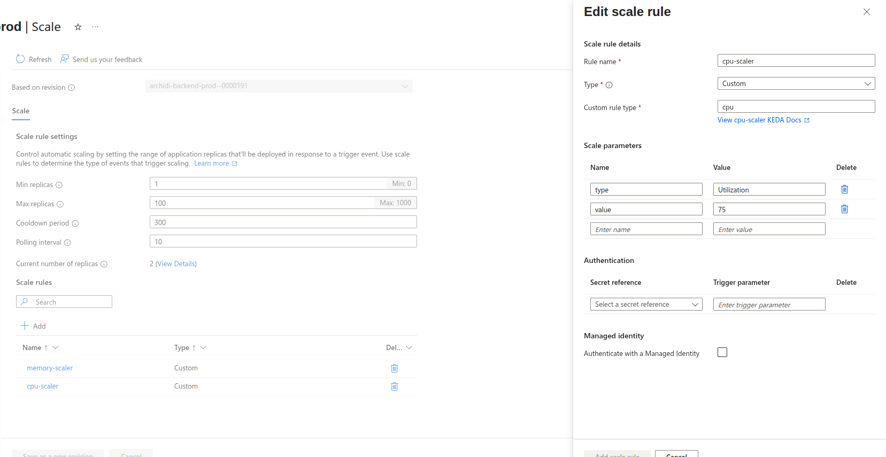Click the Custom rule type input field
Viewport: 886px width, 457px height.
pyautogui.click(x=796, y=106)
